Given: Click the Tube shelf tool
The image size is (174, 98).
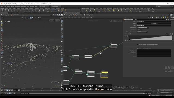Looking at the screenshot, I should point(8,10).
